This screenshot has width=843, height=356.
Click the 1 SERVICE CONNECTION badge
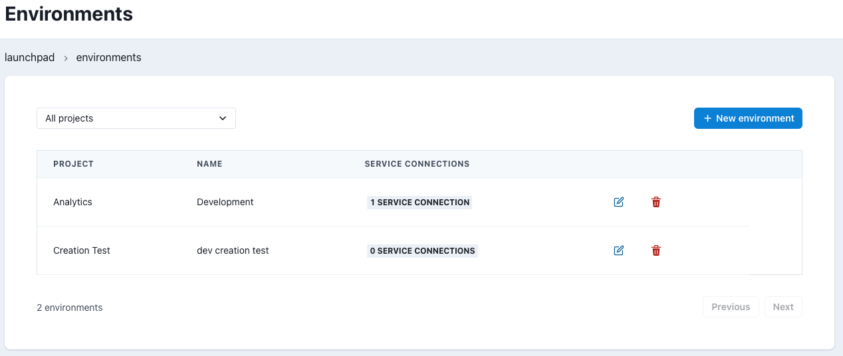click(x=420, y=202)
